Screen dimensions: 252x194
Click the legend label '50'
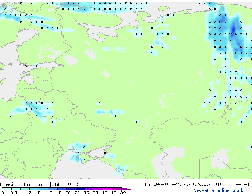123,192
